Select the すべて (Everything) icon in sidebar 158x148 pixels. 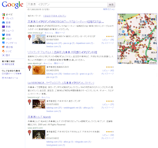(x=4, y=15)
